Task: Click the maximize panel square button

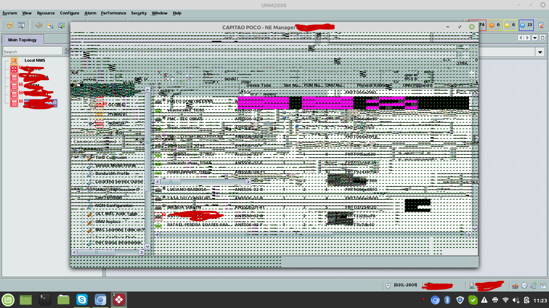Action: click(543, 38)
